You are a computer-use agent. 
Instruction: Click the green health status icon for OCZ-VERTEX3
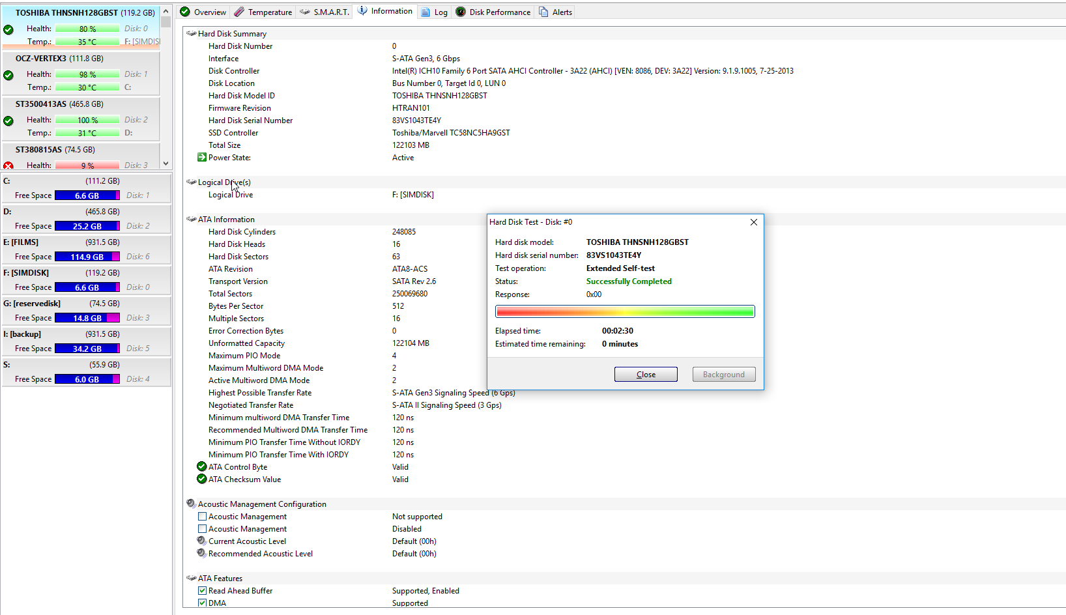click(8, 75)
